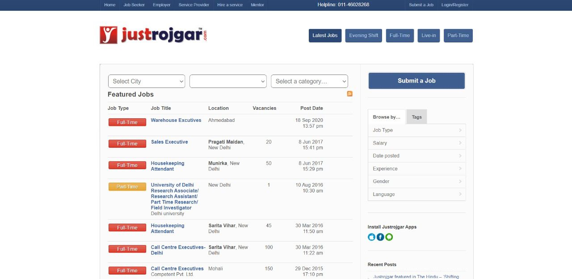Open the Select a category dropdown
The image size is (572, 279).
(309, 81)
